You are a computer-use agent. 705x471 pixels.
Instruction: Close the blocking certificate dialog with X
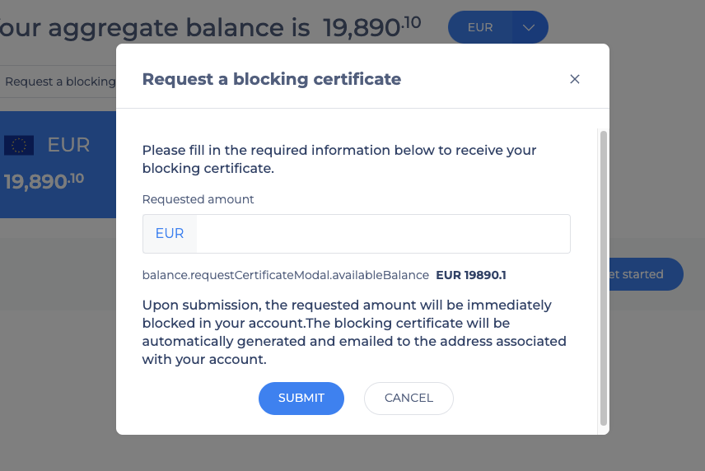574,79
